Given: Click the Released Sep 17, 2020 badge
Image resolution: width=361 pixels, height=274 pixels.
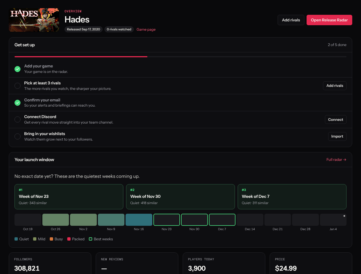Looking at the screenshot, I should [x=83, y=29].
